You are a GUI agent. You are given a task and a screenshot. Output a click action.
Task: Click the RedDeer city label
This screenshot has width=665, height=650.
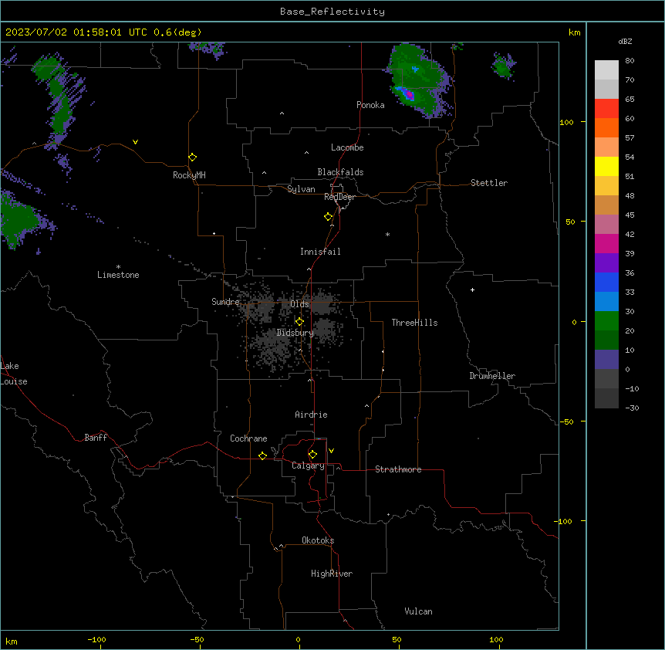coord(339,197)
